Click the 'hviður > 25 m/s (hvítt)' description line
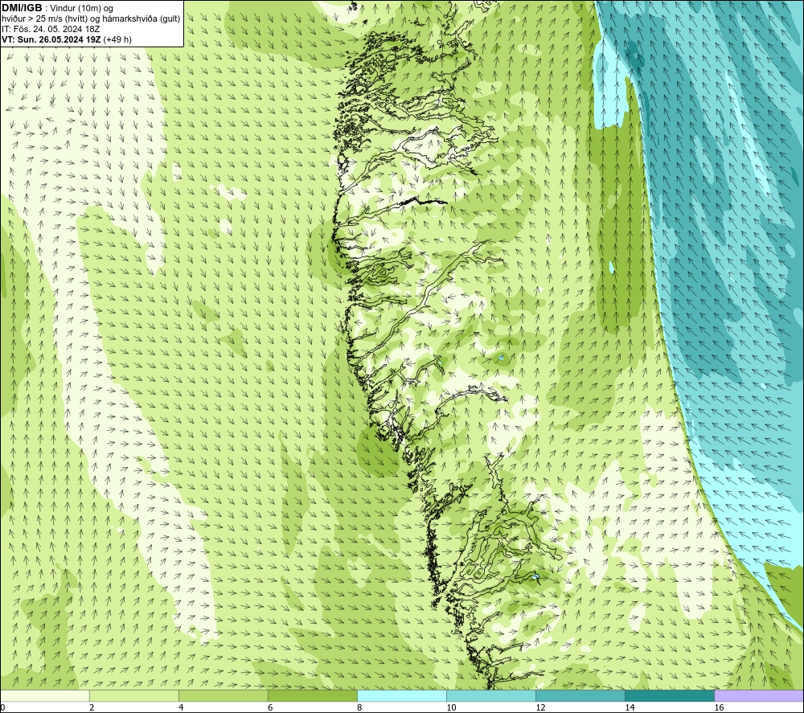Image resolution: width=804 pixels, height=713 pixels. click(x=91, y=19)
